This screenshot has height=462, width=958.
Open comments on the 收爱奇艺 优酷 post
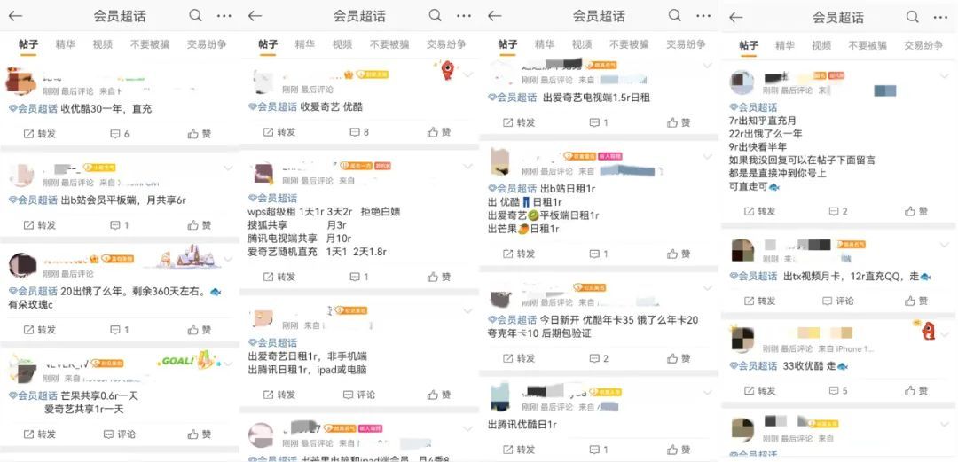click(x=359, y=132)
